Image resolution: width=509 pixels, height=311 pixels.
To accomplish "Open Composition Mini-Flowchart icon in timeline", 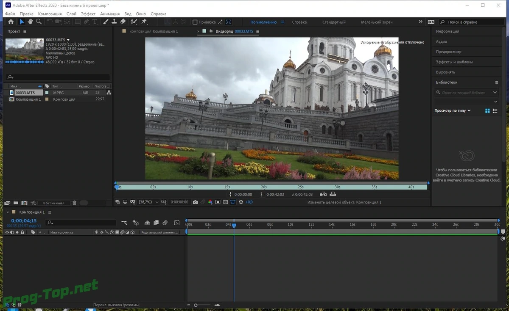I will [124, 223].
